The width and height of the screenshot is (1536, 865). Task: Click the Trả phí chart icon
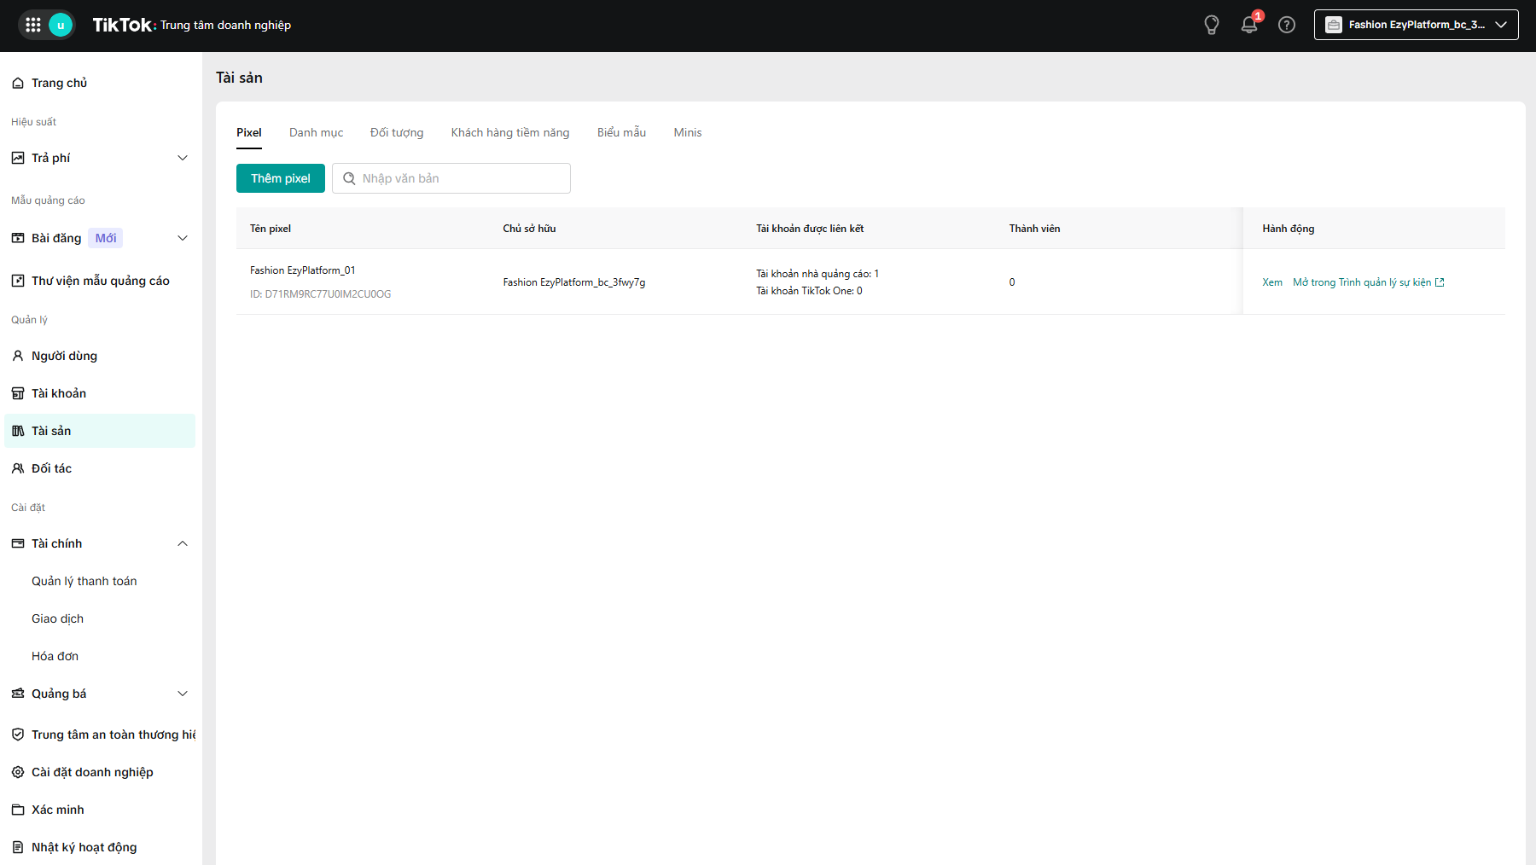[x=18, y=158]
